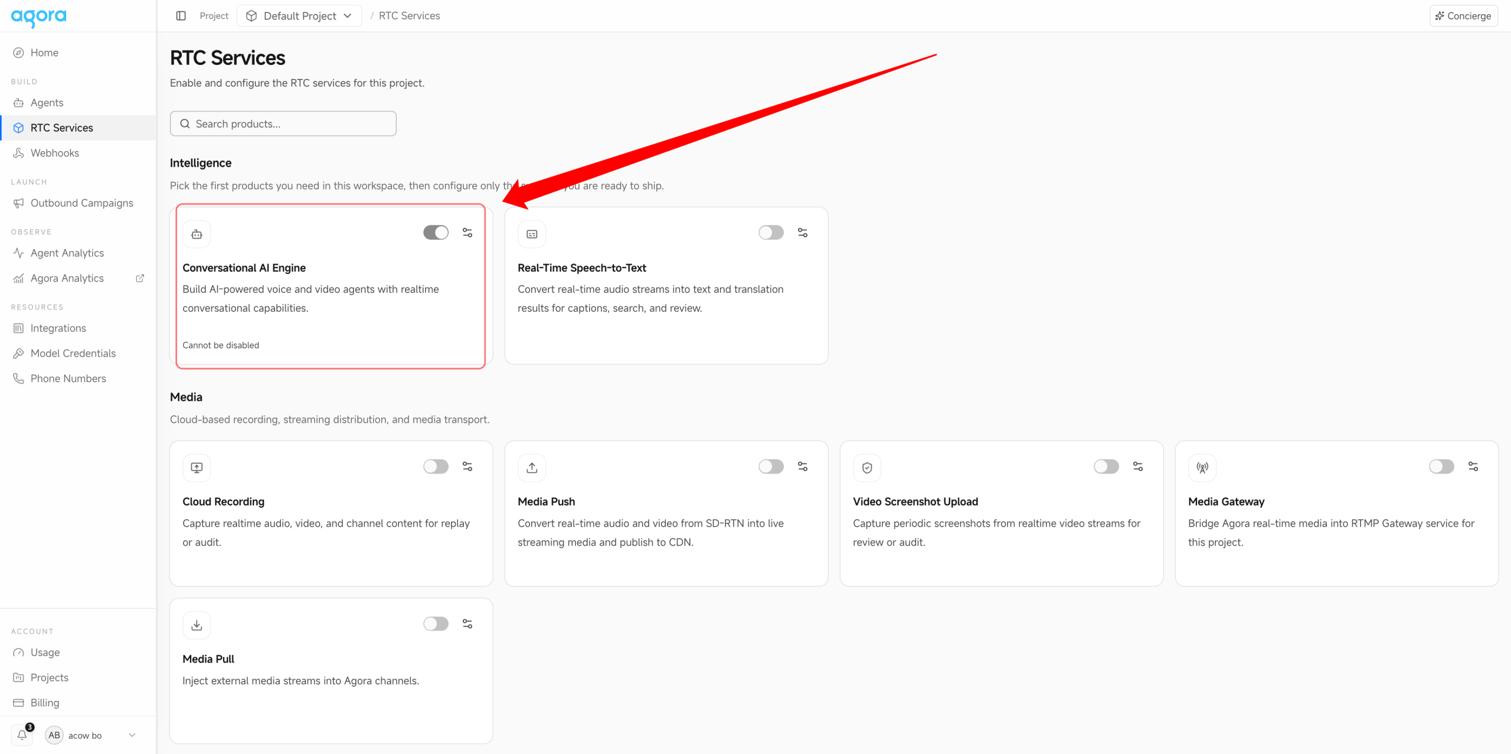Click the Media Pull download icon
This screenshot has width=1511, height=754.
tap(197, 625)
